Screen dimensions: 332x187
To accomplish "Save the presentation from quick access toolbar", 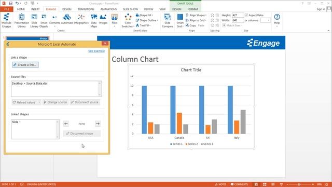I will coord(10,4).
